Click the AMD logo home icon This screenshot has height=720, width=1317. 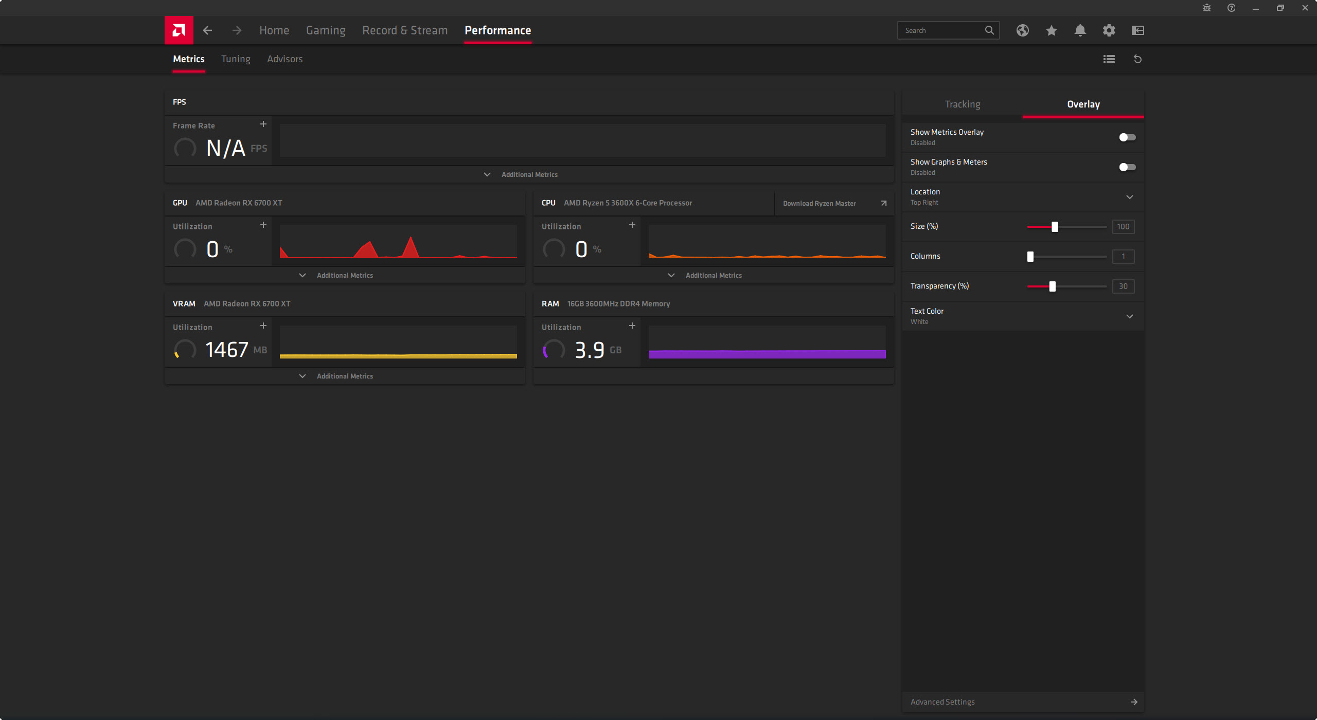[179, 30]
